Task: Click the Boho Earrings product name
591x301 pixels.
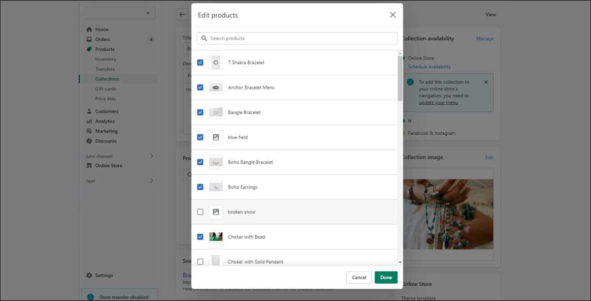Action: pyautogui.click(x=242, y=187)
